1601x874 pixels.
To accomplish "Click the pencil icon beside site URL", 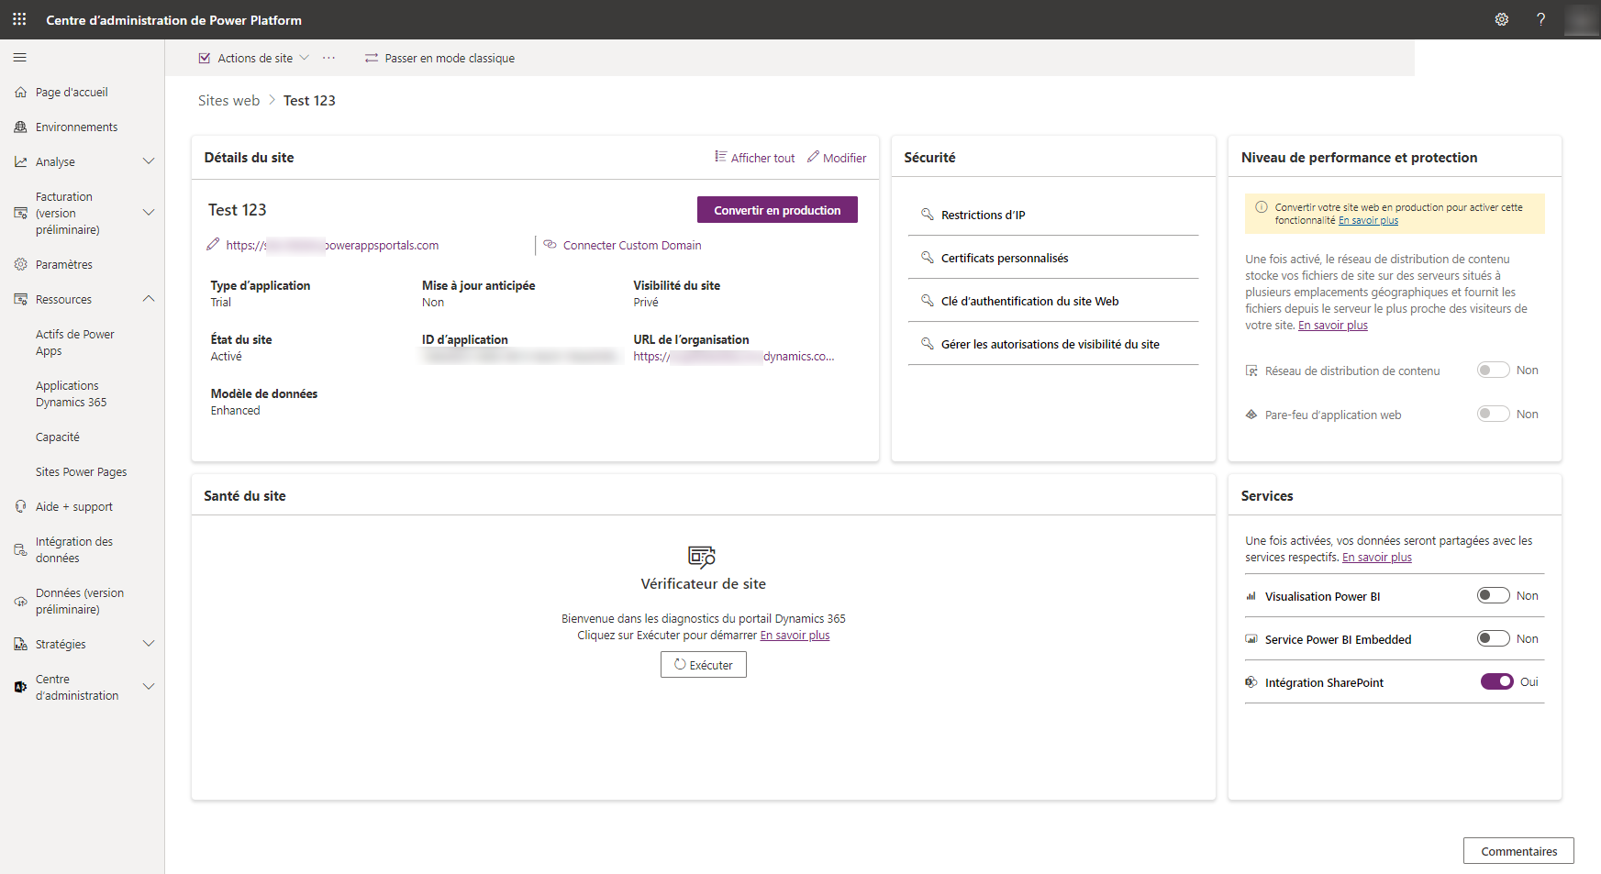I will coord(213,244).
